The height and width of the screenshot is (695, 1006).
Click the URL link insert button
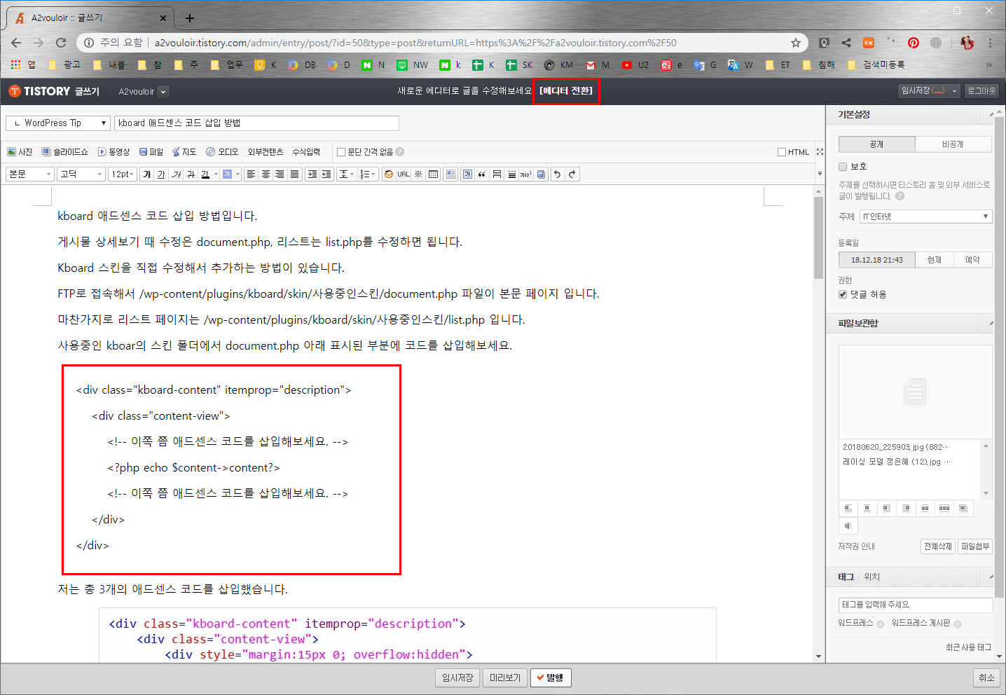click(x=404, y=174)
